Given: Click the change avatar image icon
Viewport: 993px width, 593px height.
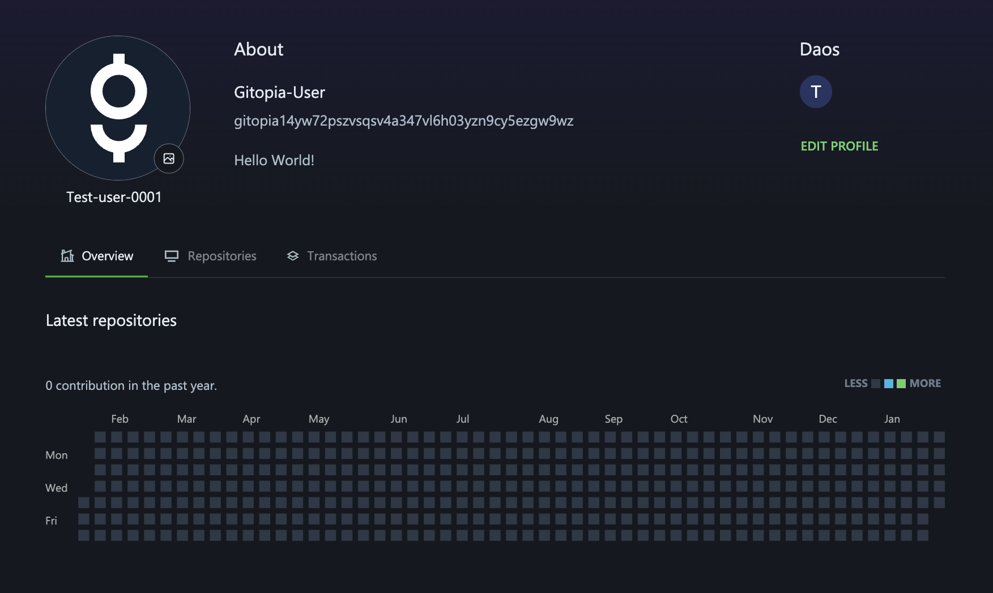Looking at the screenshot, I should pyautogui.click(x=169, y=158).
